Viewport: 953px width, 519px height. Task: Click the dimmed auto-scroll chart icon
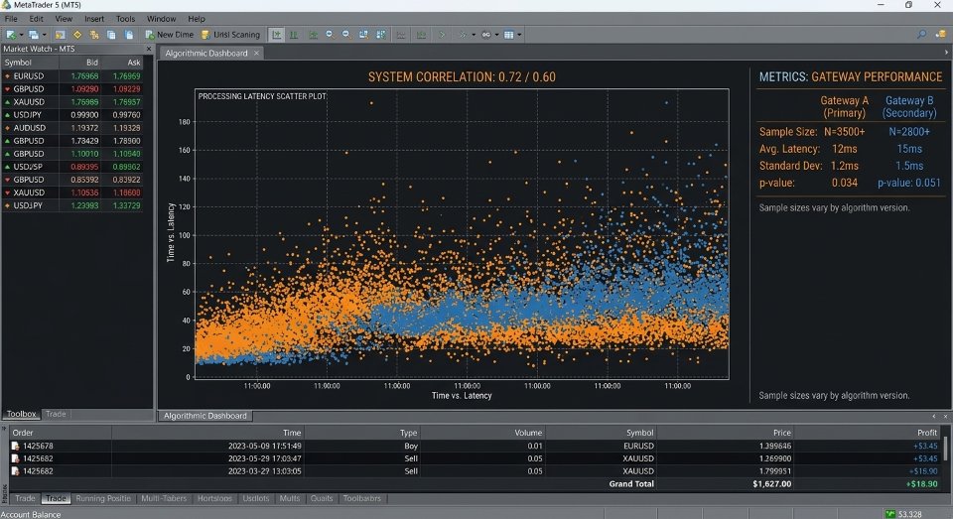(x=401, y=35)
